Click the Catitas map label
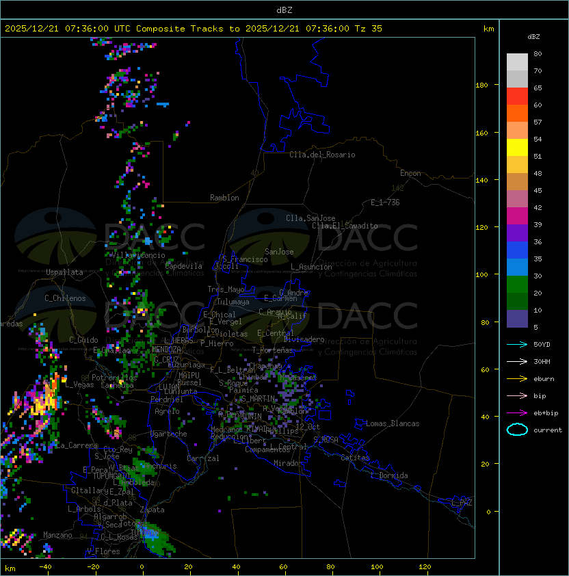569x576 pixels. [355, 458]
